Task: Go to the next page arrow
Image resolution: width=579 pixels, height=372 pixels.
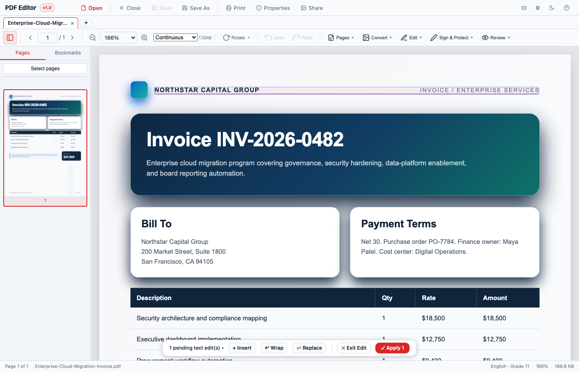Action: tap(72, 38)
